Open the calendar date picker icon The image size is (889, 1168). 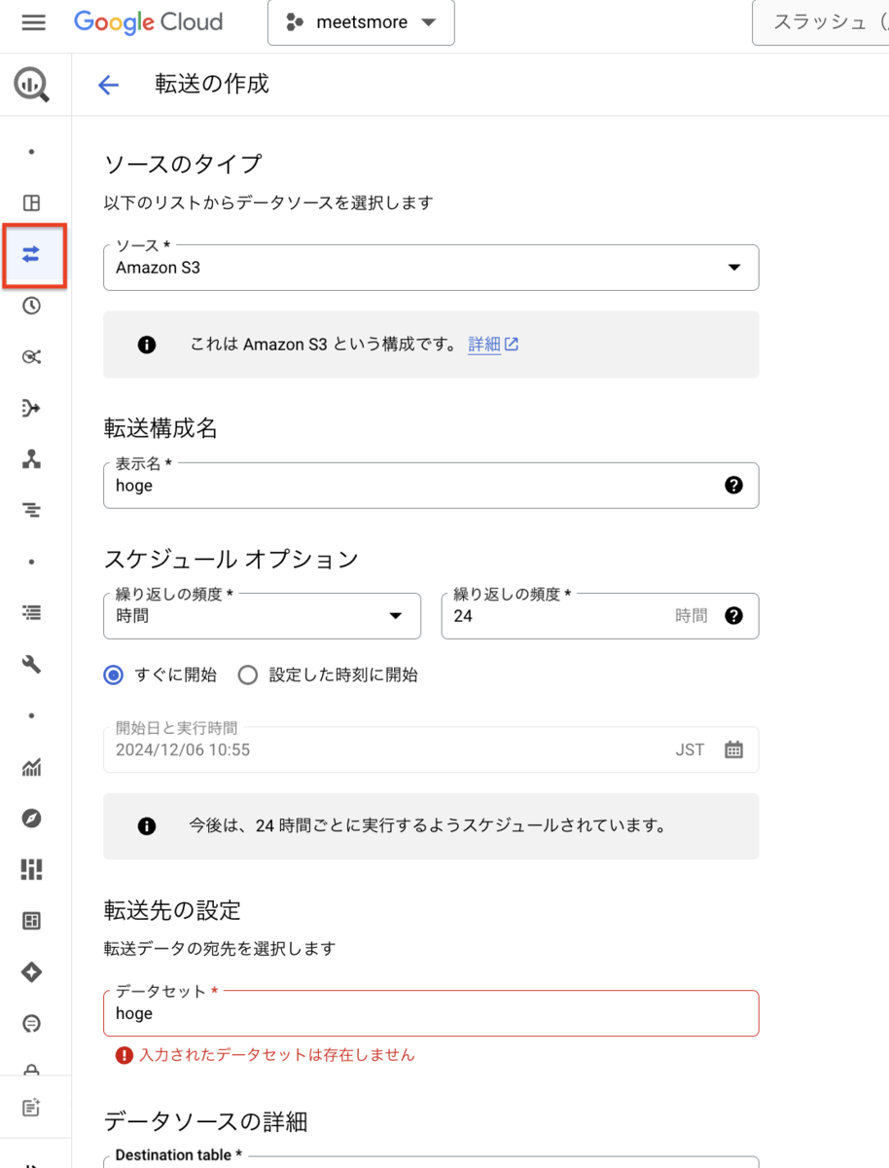(734, 749)
